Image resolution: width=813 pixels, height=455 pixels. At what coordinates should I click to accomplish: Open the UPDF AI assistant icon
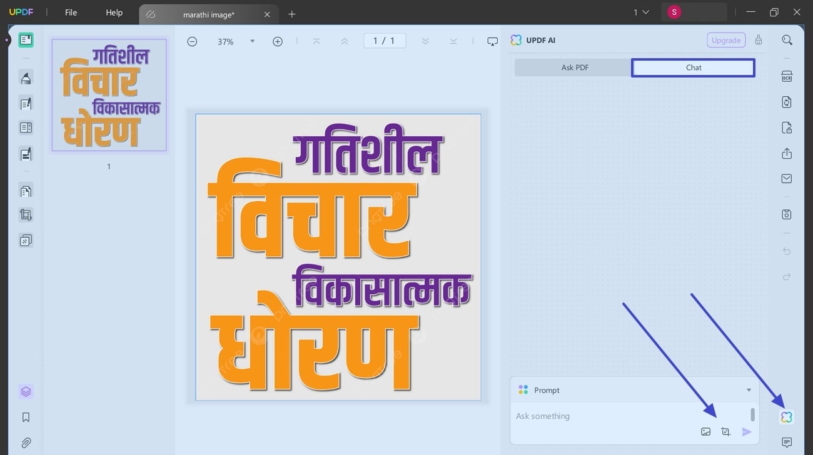pos(786,416)
